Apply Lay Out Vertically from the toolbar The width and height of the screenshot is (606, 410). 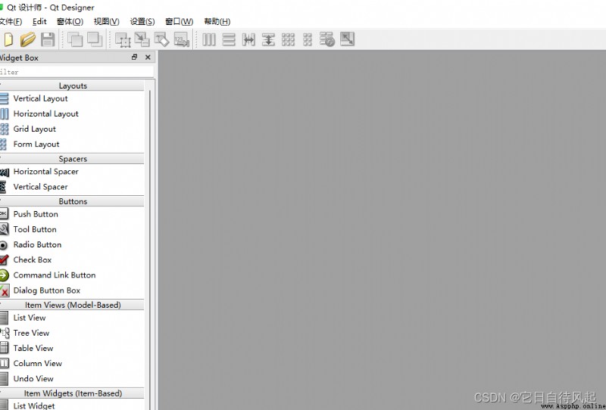click(x=229, y=39)
